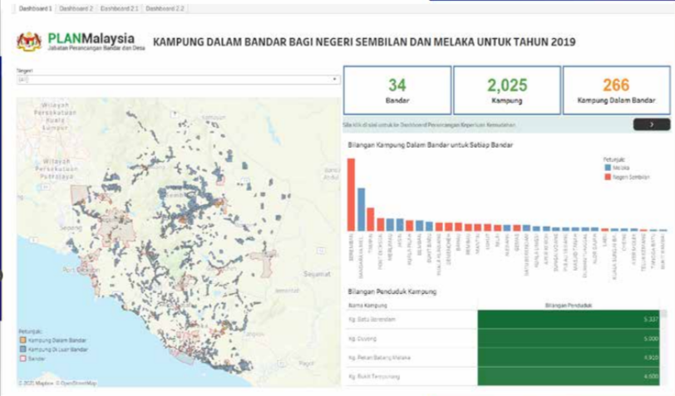The image size is (675, 396).
Task: Select Melaka blue legend swatch
Action: click(608, 168)
